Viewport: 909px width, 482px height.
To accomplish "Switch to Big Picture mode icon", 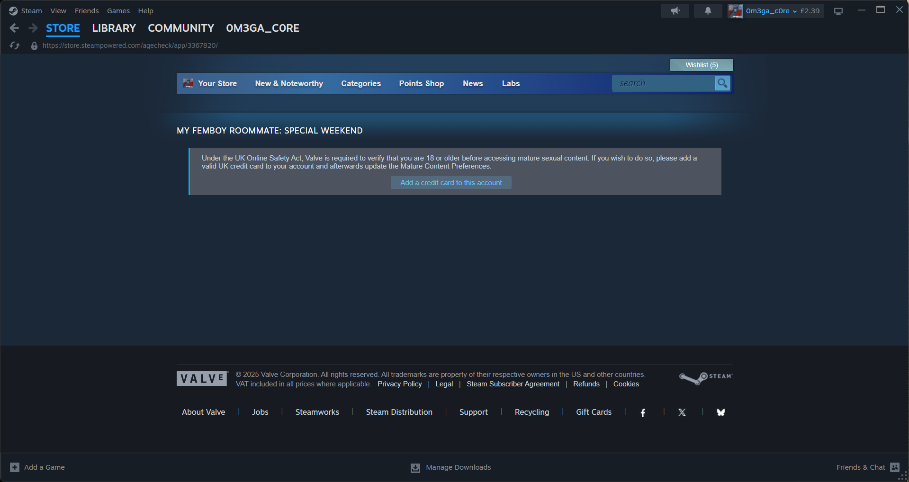I will [838, 11].
